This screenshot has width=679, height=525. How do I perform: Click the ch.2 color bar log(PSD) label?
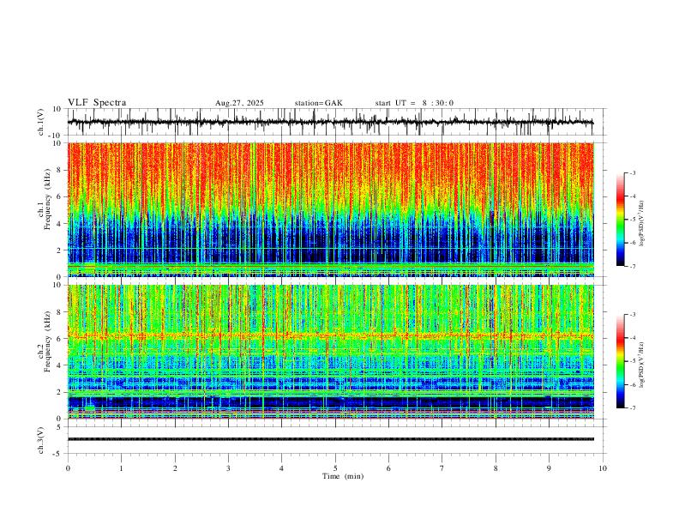[x=642, y=365]
